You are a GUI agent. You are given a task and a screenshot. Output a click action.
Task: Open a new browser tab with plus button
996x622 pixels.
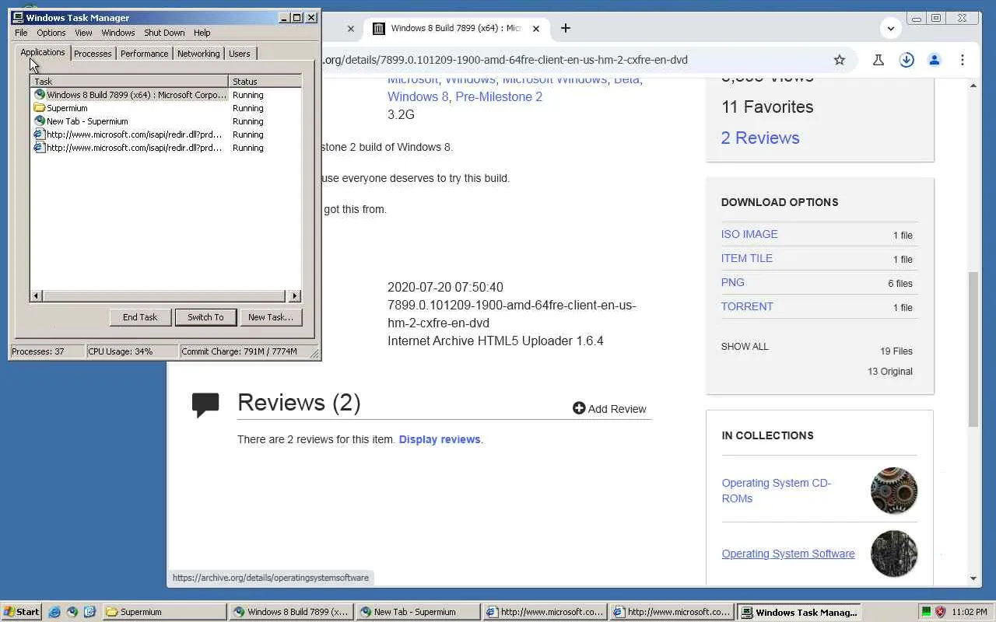pyautogui.click(x=566, y=29)
